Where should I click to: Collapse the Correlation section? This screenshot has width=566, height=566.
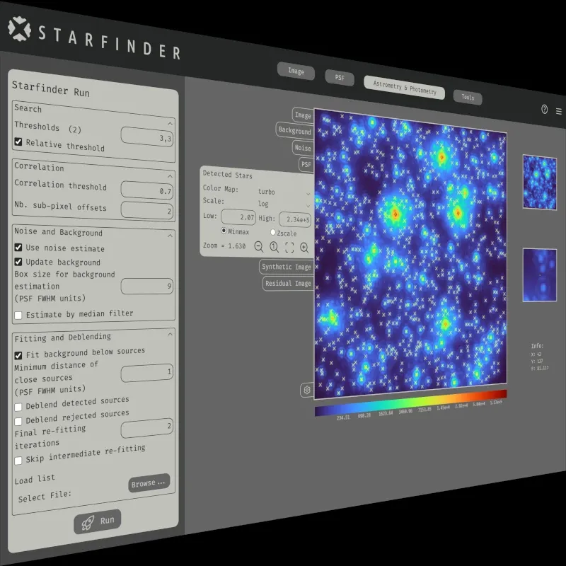point(170,176)
